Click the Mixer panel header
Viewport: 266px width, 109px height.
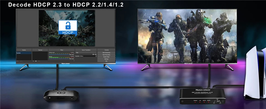[62, 50]
